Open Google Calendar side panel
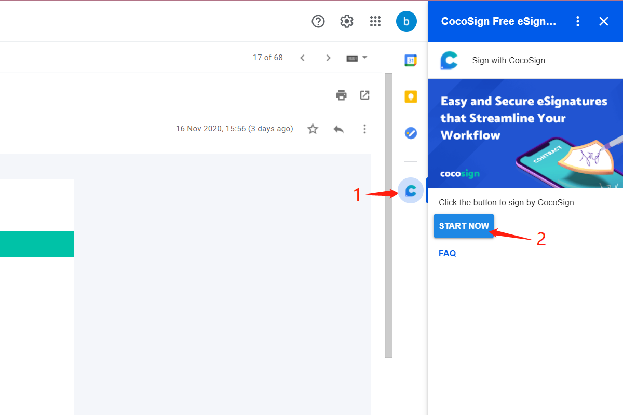 (411, 60)
